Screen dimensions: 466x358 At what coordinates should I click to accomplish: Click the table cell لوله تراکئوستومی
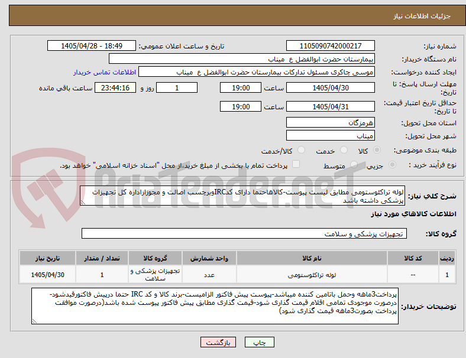point(312,275)
